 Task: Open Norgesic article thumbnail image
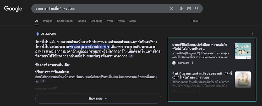tap(243, 51)
